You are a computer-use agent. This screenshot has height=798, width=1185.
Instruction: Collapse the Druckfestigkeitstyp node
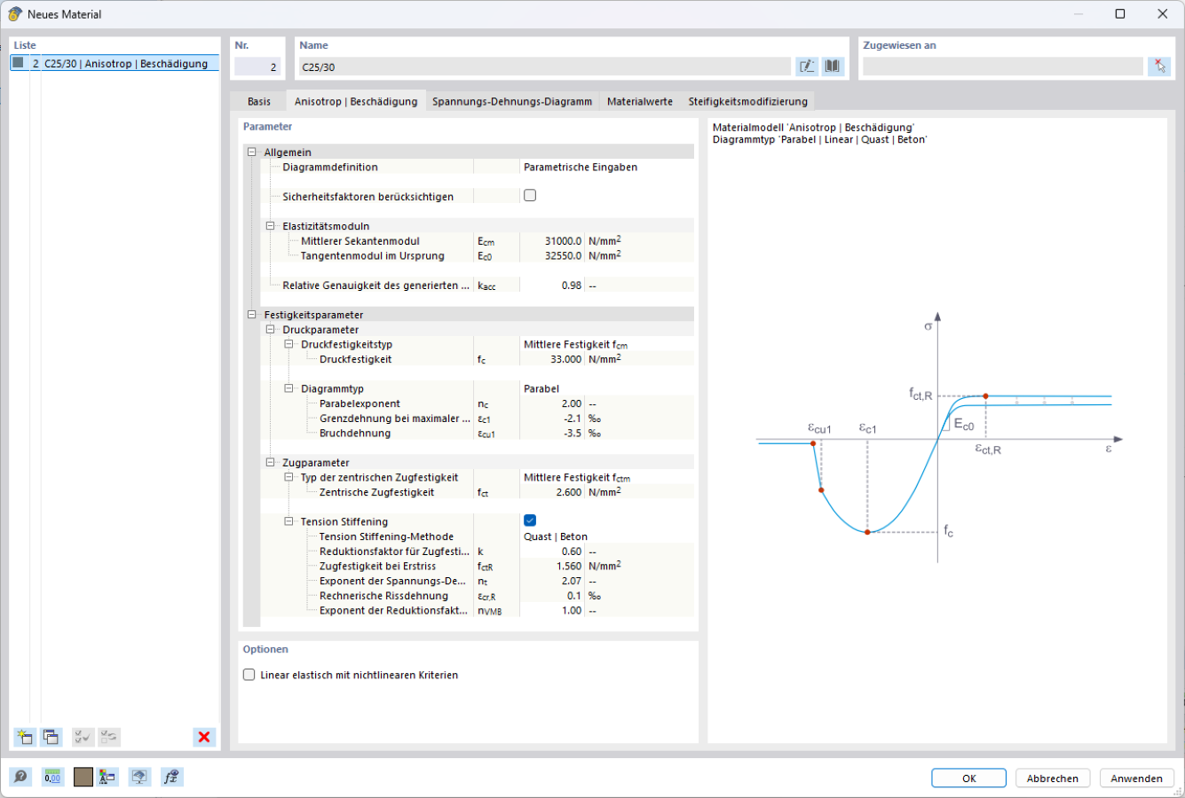289,344
